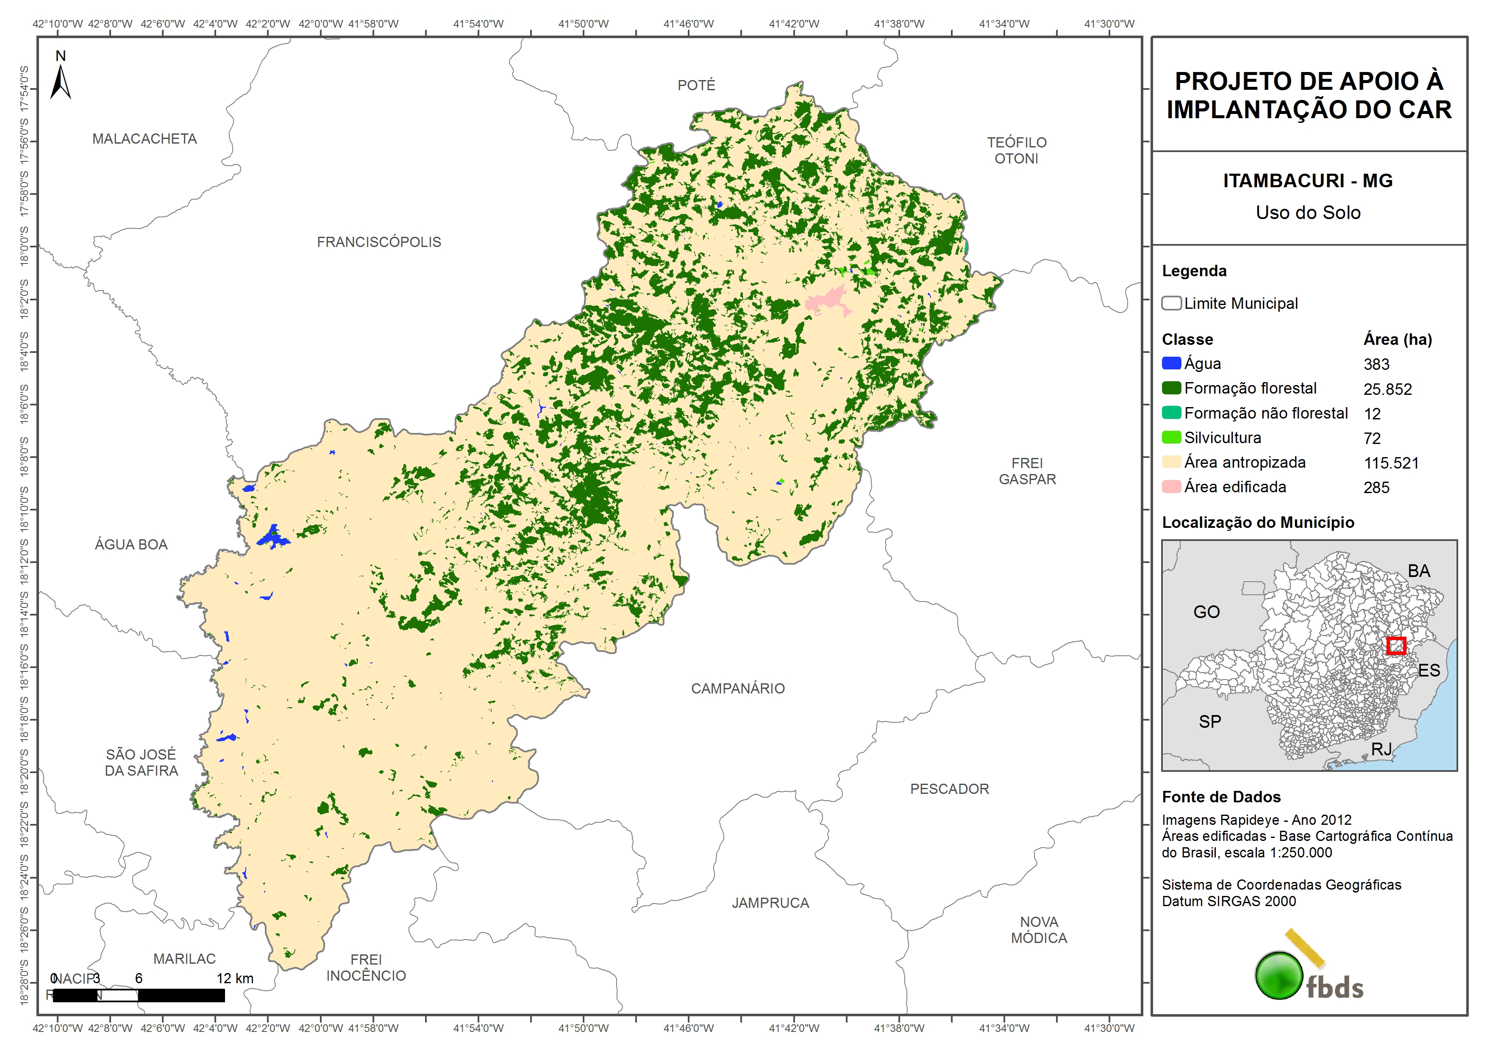1487x1051 pixels.
Task: Click the Área antropizada beige swatch
Action: point(1171,462)
